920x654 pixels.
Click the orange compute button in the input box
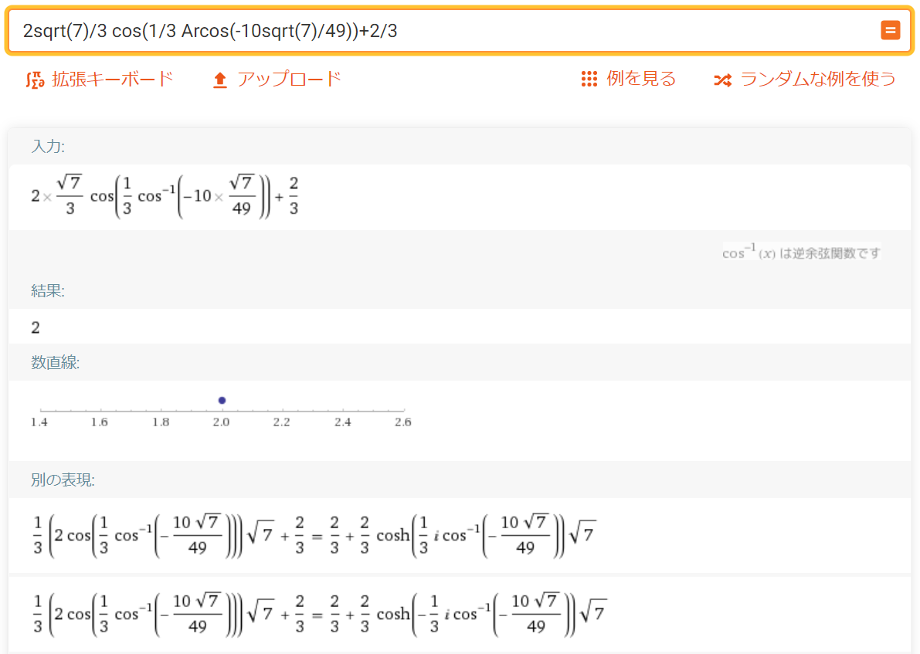[890, 30]
